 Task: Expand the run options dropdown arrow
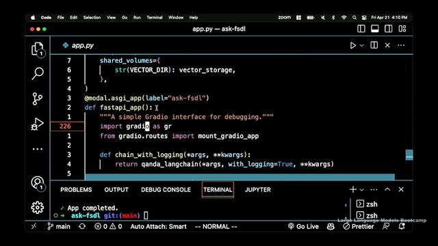tap(362, 46)
